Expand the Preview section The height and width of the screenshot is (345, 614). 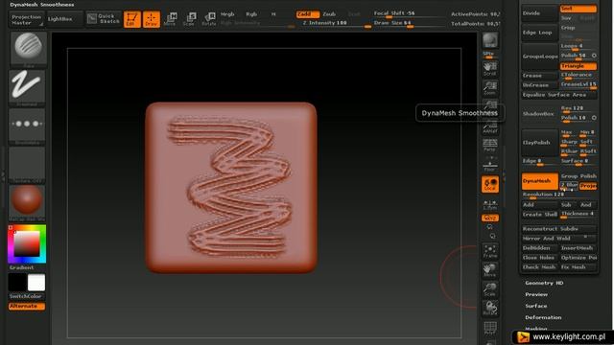(536, 294)
